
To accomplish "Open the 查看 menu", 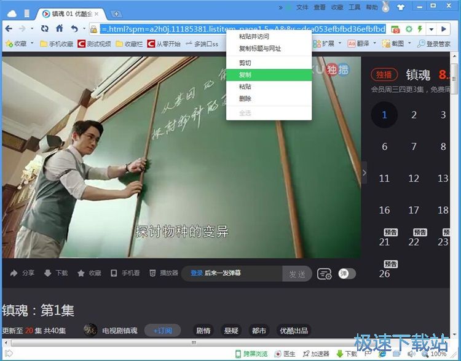I will (320, 7).
